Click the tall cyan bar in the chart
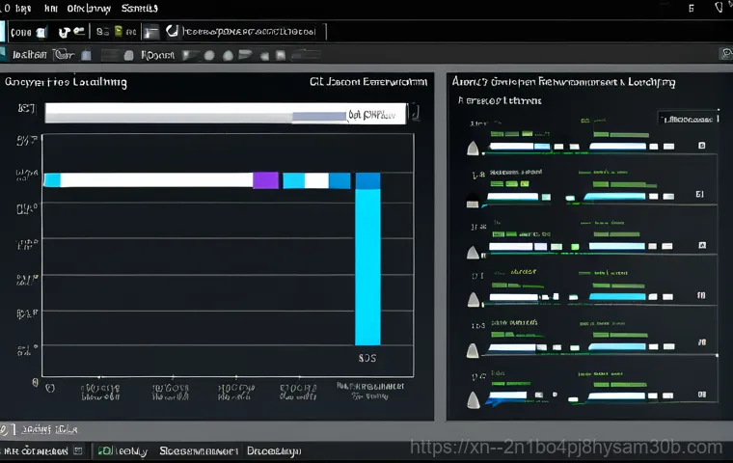The width and height of the screenshot is (733, 463). pyautogui.click(x=367, y=265)
